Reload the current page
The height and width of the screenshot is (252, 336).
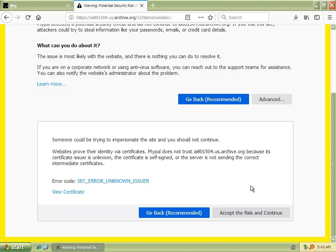point(28,17)
